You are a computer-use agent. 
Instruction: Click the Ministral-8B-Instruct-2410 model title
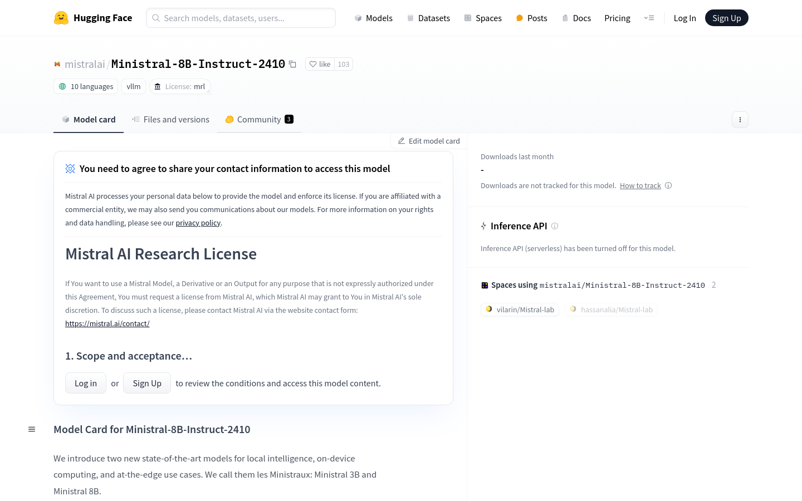(198, 64)
